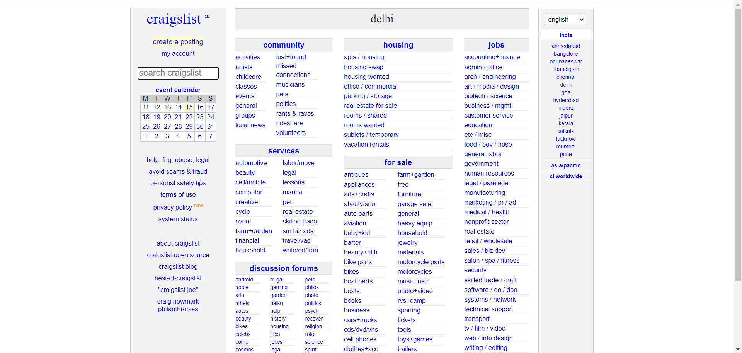Image resolution: width=742 pixels, height=353 pixels.
Task: Open best-of-craigslist page
Action: [178, 278]
